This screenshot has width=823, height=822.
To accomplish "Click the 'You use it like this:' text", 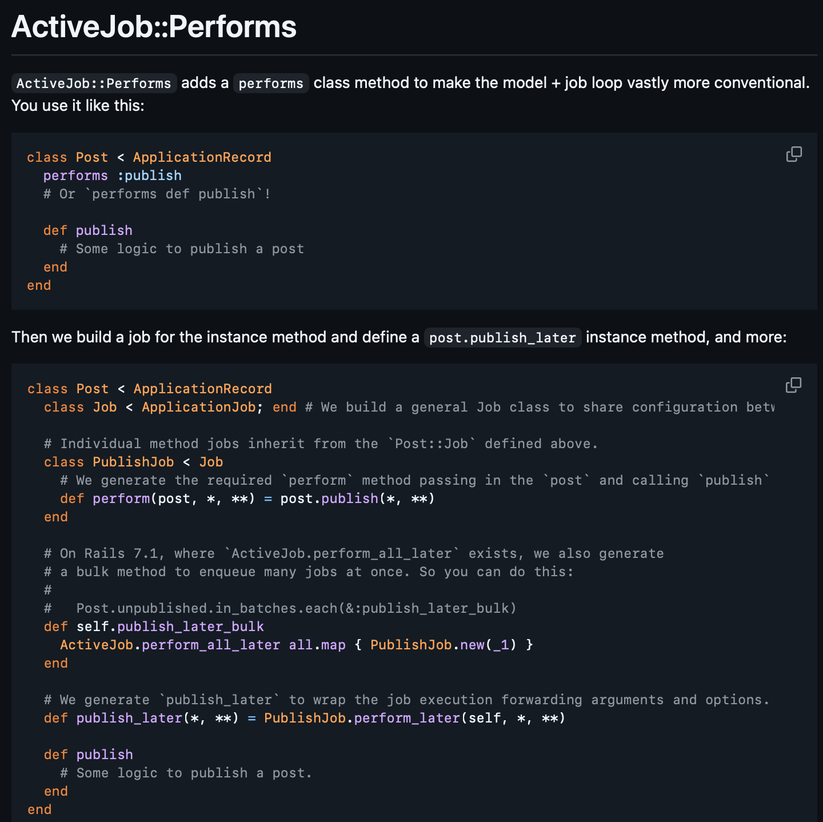I will (78, 106).
